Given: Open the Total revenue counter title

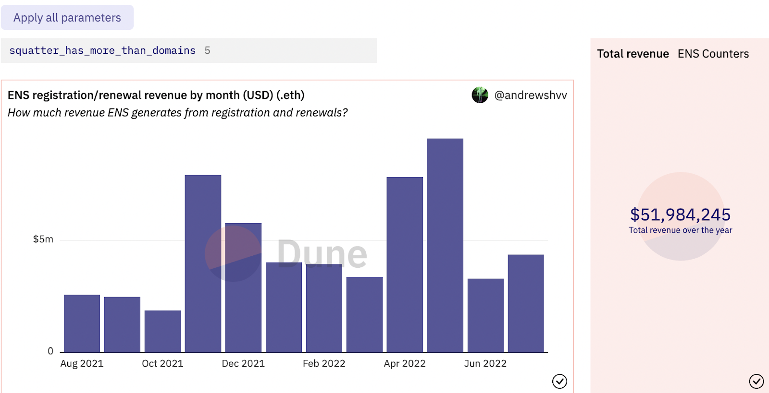Looking at the screenshot, I should coord(633,54).
